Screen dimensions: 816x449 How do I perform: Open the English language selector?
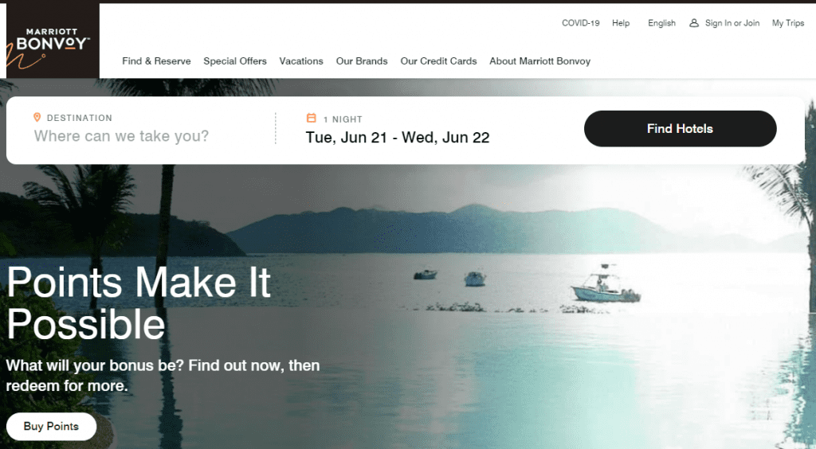661,23
